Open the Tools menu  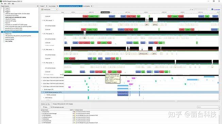[x=9, y=4]
